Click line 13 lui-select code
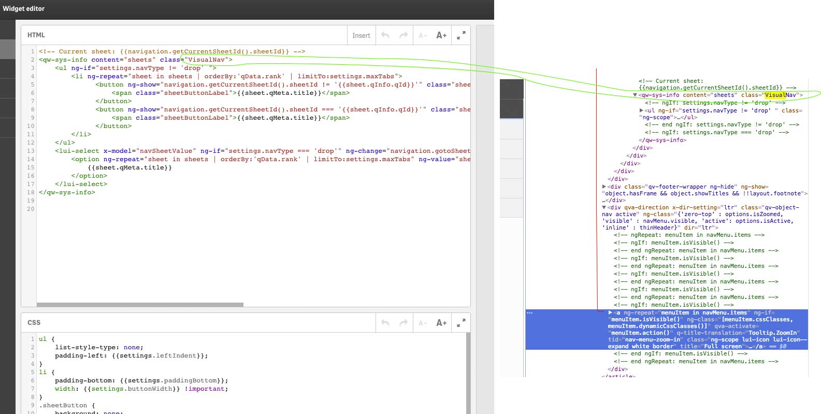Image resolution: width=821 pixels, height=414 pixels. pos(263,151)
